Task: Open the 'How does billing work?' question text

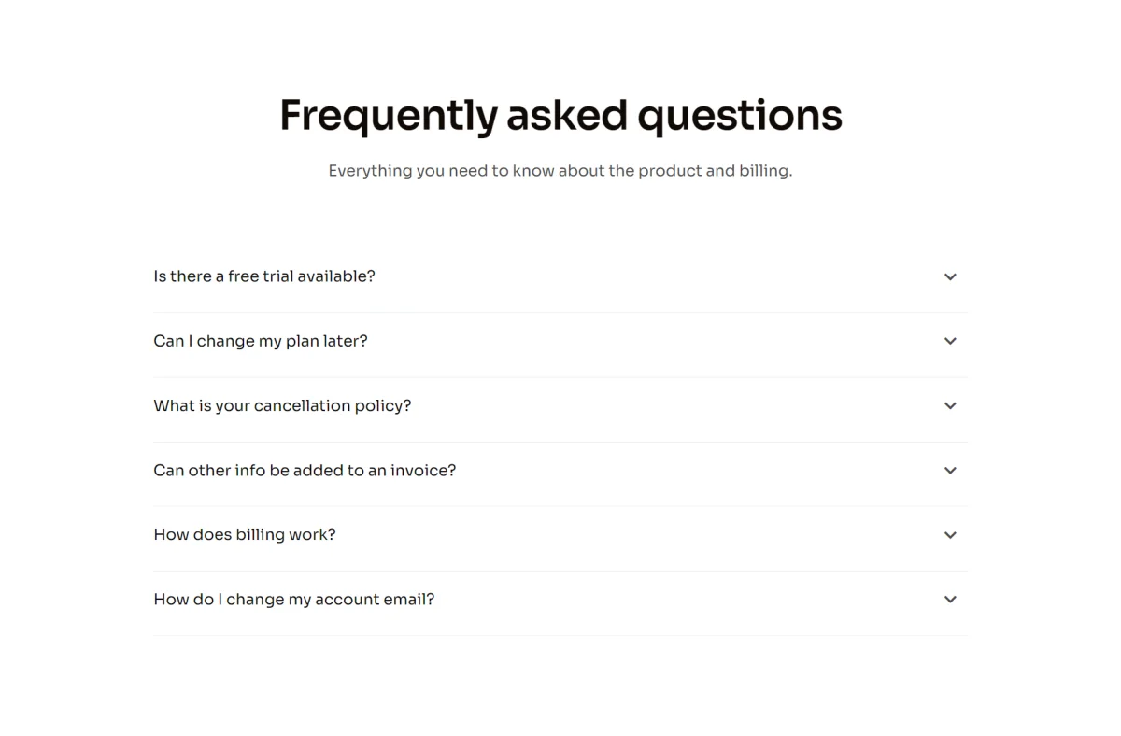Action: [245, 535]
